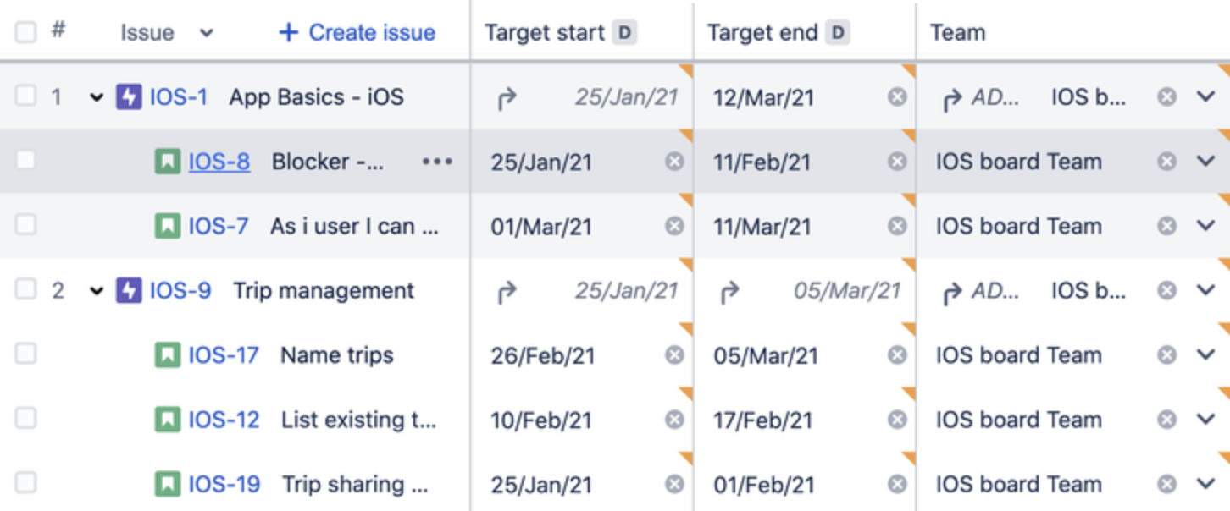Clear target end date 12/Mar/21 for IOS-1
This screenshot has width=1230, height=511.
897,97
